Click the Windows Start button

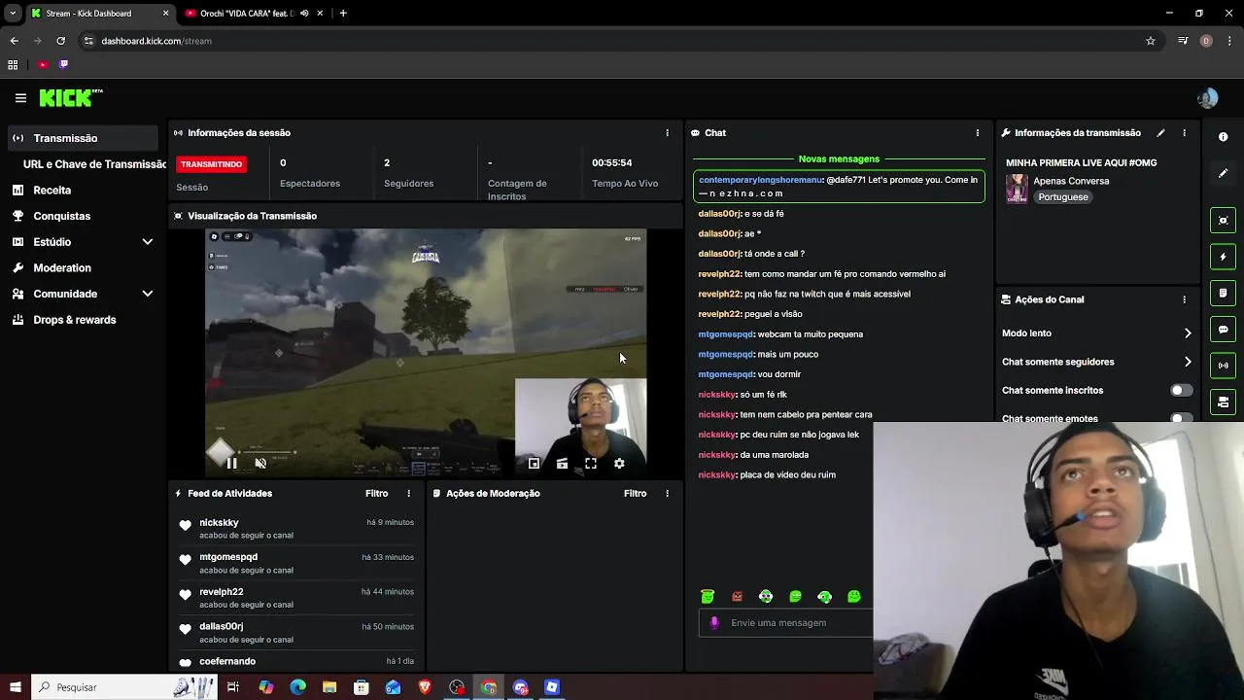click(x=14, y=687)
